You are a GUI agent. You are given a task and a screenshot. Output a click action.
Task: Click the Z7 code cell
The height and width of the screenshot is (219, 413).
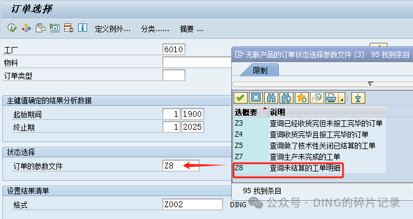pyautogui.click(x=251, y=157)
